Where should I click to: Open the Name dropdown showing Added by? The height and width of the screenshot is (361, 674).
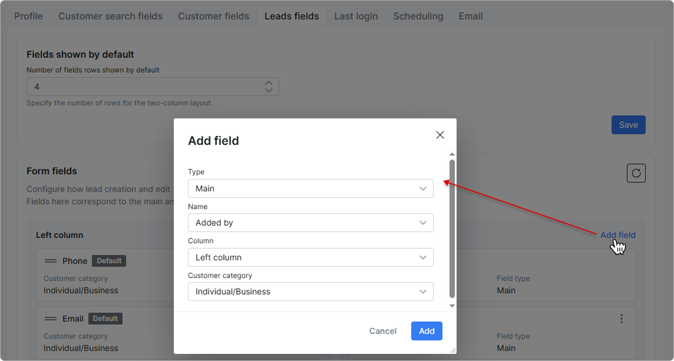[x=310, y=223]
